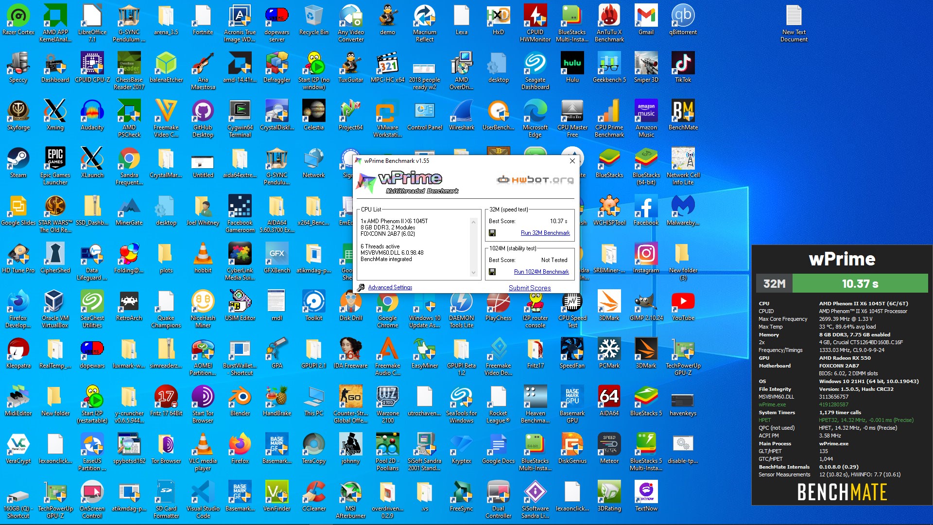Select the AIDA64 desktop icon
This screenshot has height=525, width=933.
(x=609, y=402)
